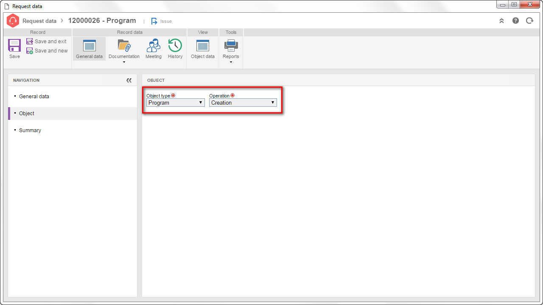
Task: Minimize the Request data window
Action: [503, 4]
